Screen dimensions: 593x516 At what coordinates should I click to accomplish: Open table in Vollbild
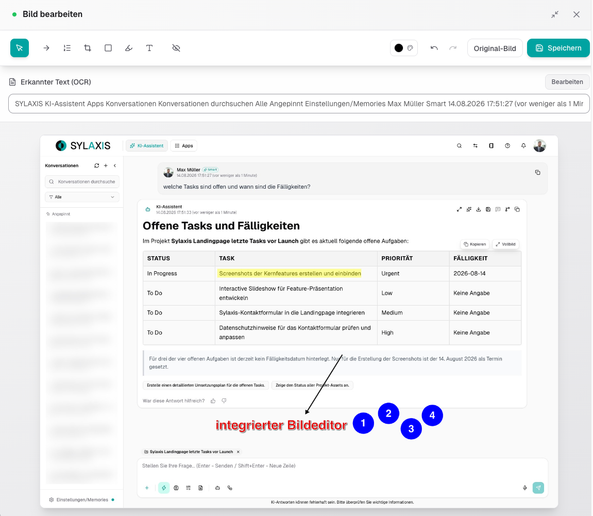[505, 244]
